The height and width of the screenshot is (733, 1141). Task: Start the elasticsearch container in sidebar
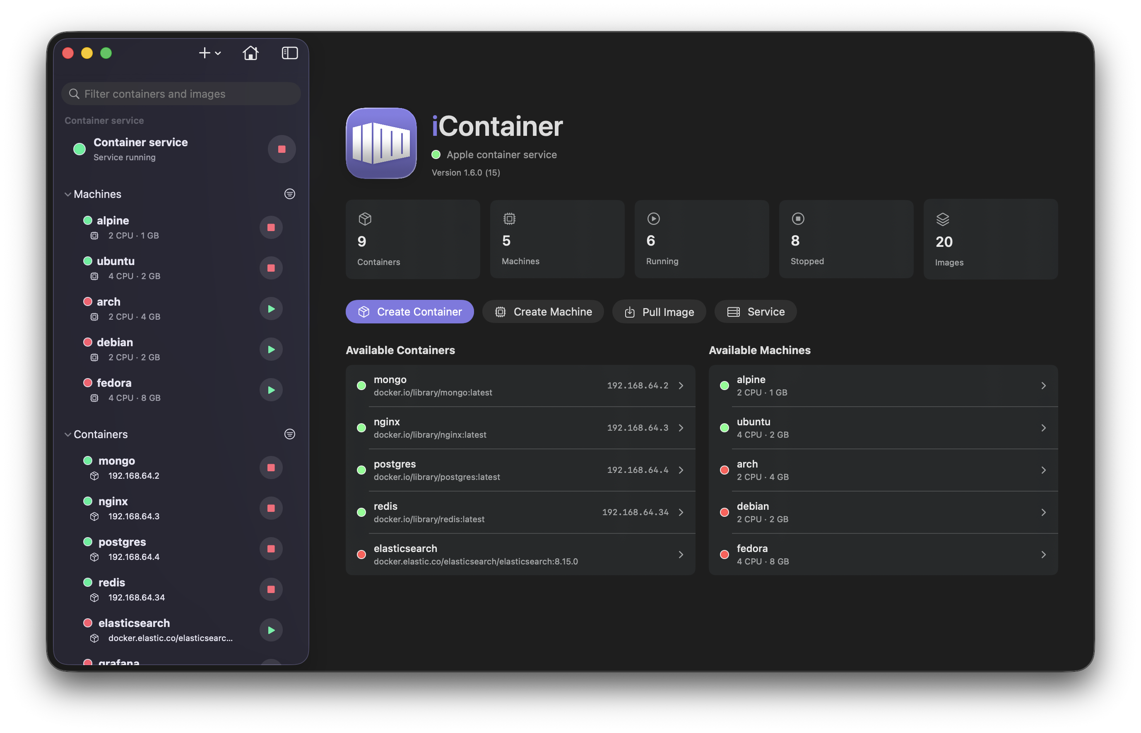(271, 630)
